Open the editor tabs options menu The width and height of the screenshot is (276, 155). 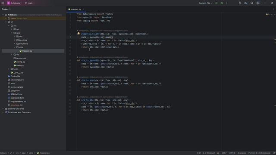point(274,9)
